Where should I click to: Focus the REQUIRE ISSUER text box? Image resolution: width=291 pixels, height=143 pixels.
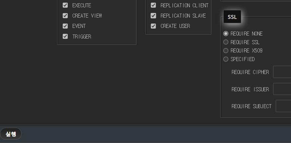(x=282, y=89)
